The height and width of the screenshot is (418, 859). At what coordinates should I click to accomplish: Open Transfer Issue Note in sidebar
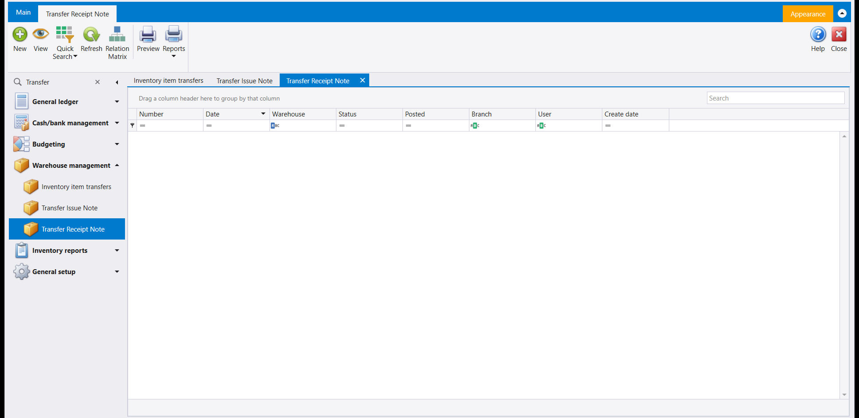(67, 208)
